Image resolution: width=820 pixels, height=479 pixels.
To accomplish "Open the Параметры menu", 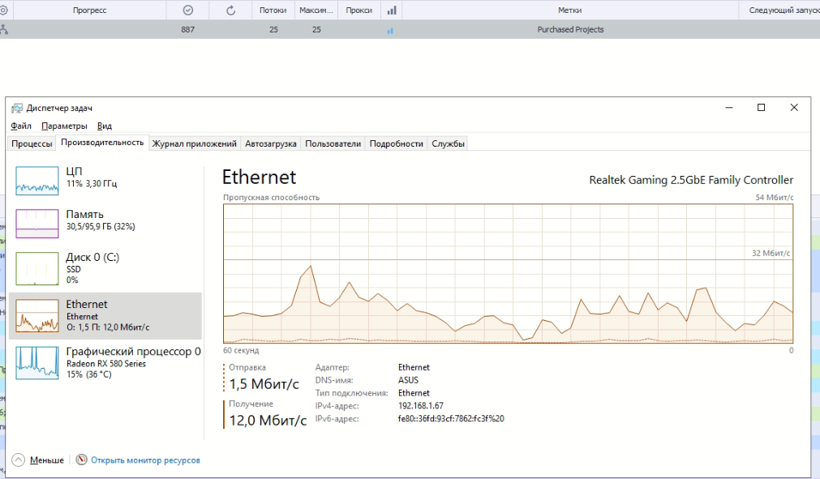I will click(x=64, y=126).
